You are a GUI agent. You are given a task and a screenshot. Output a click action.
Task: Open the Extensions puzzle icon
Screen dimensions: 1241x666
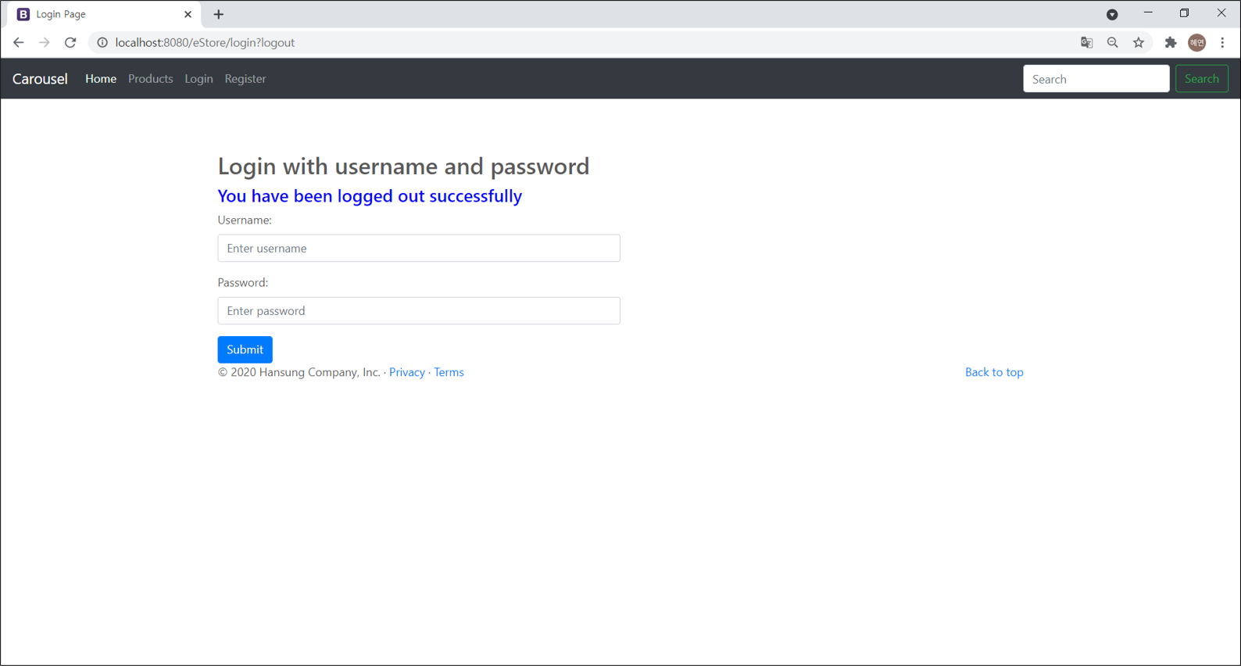pyautogui.click(x=1171, y=42)
